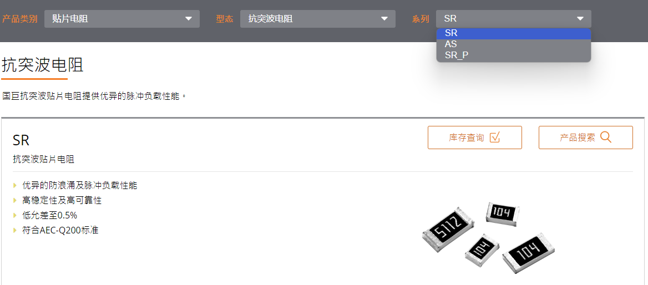Select the highlighted SR option in list
The width and height of the screenshot is (648, 285).
click(x=514, y=33)
